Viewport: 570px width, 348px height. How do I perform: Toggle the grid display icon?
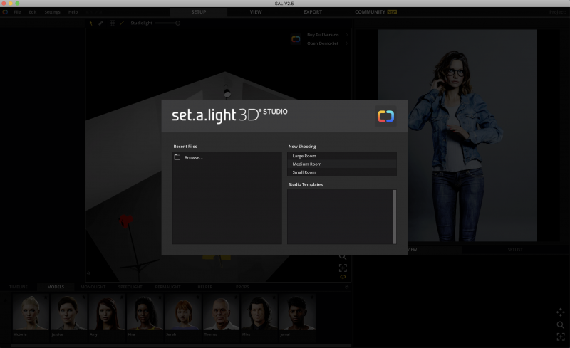(113, 23)
